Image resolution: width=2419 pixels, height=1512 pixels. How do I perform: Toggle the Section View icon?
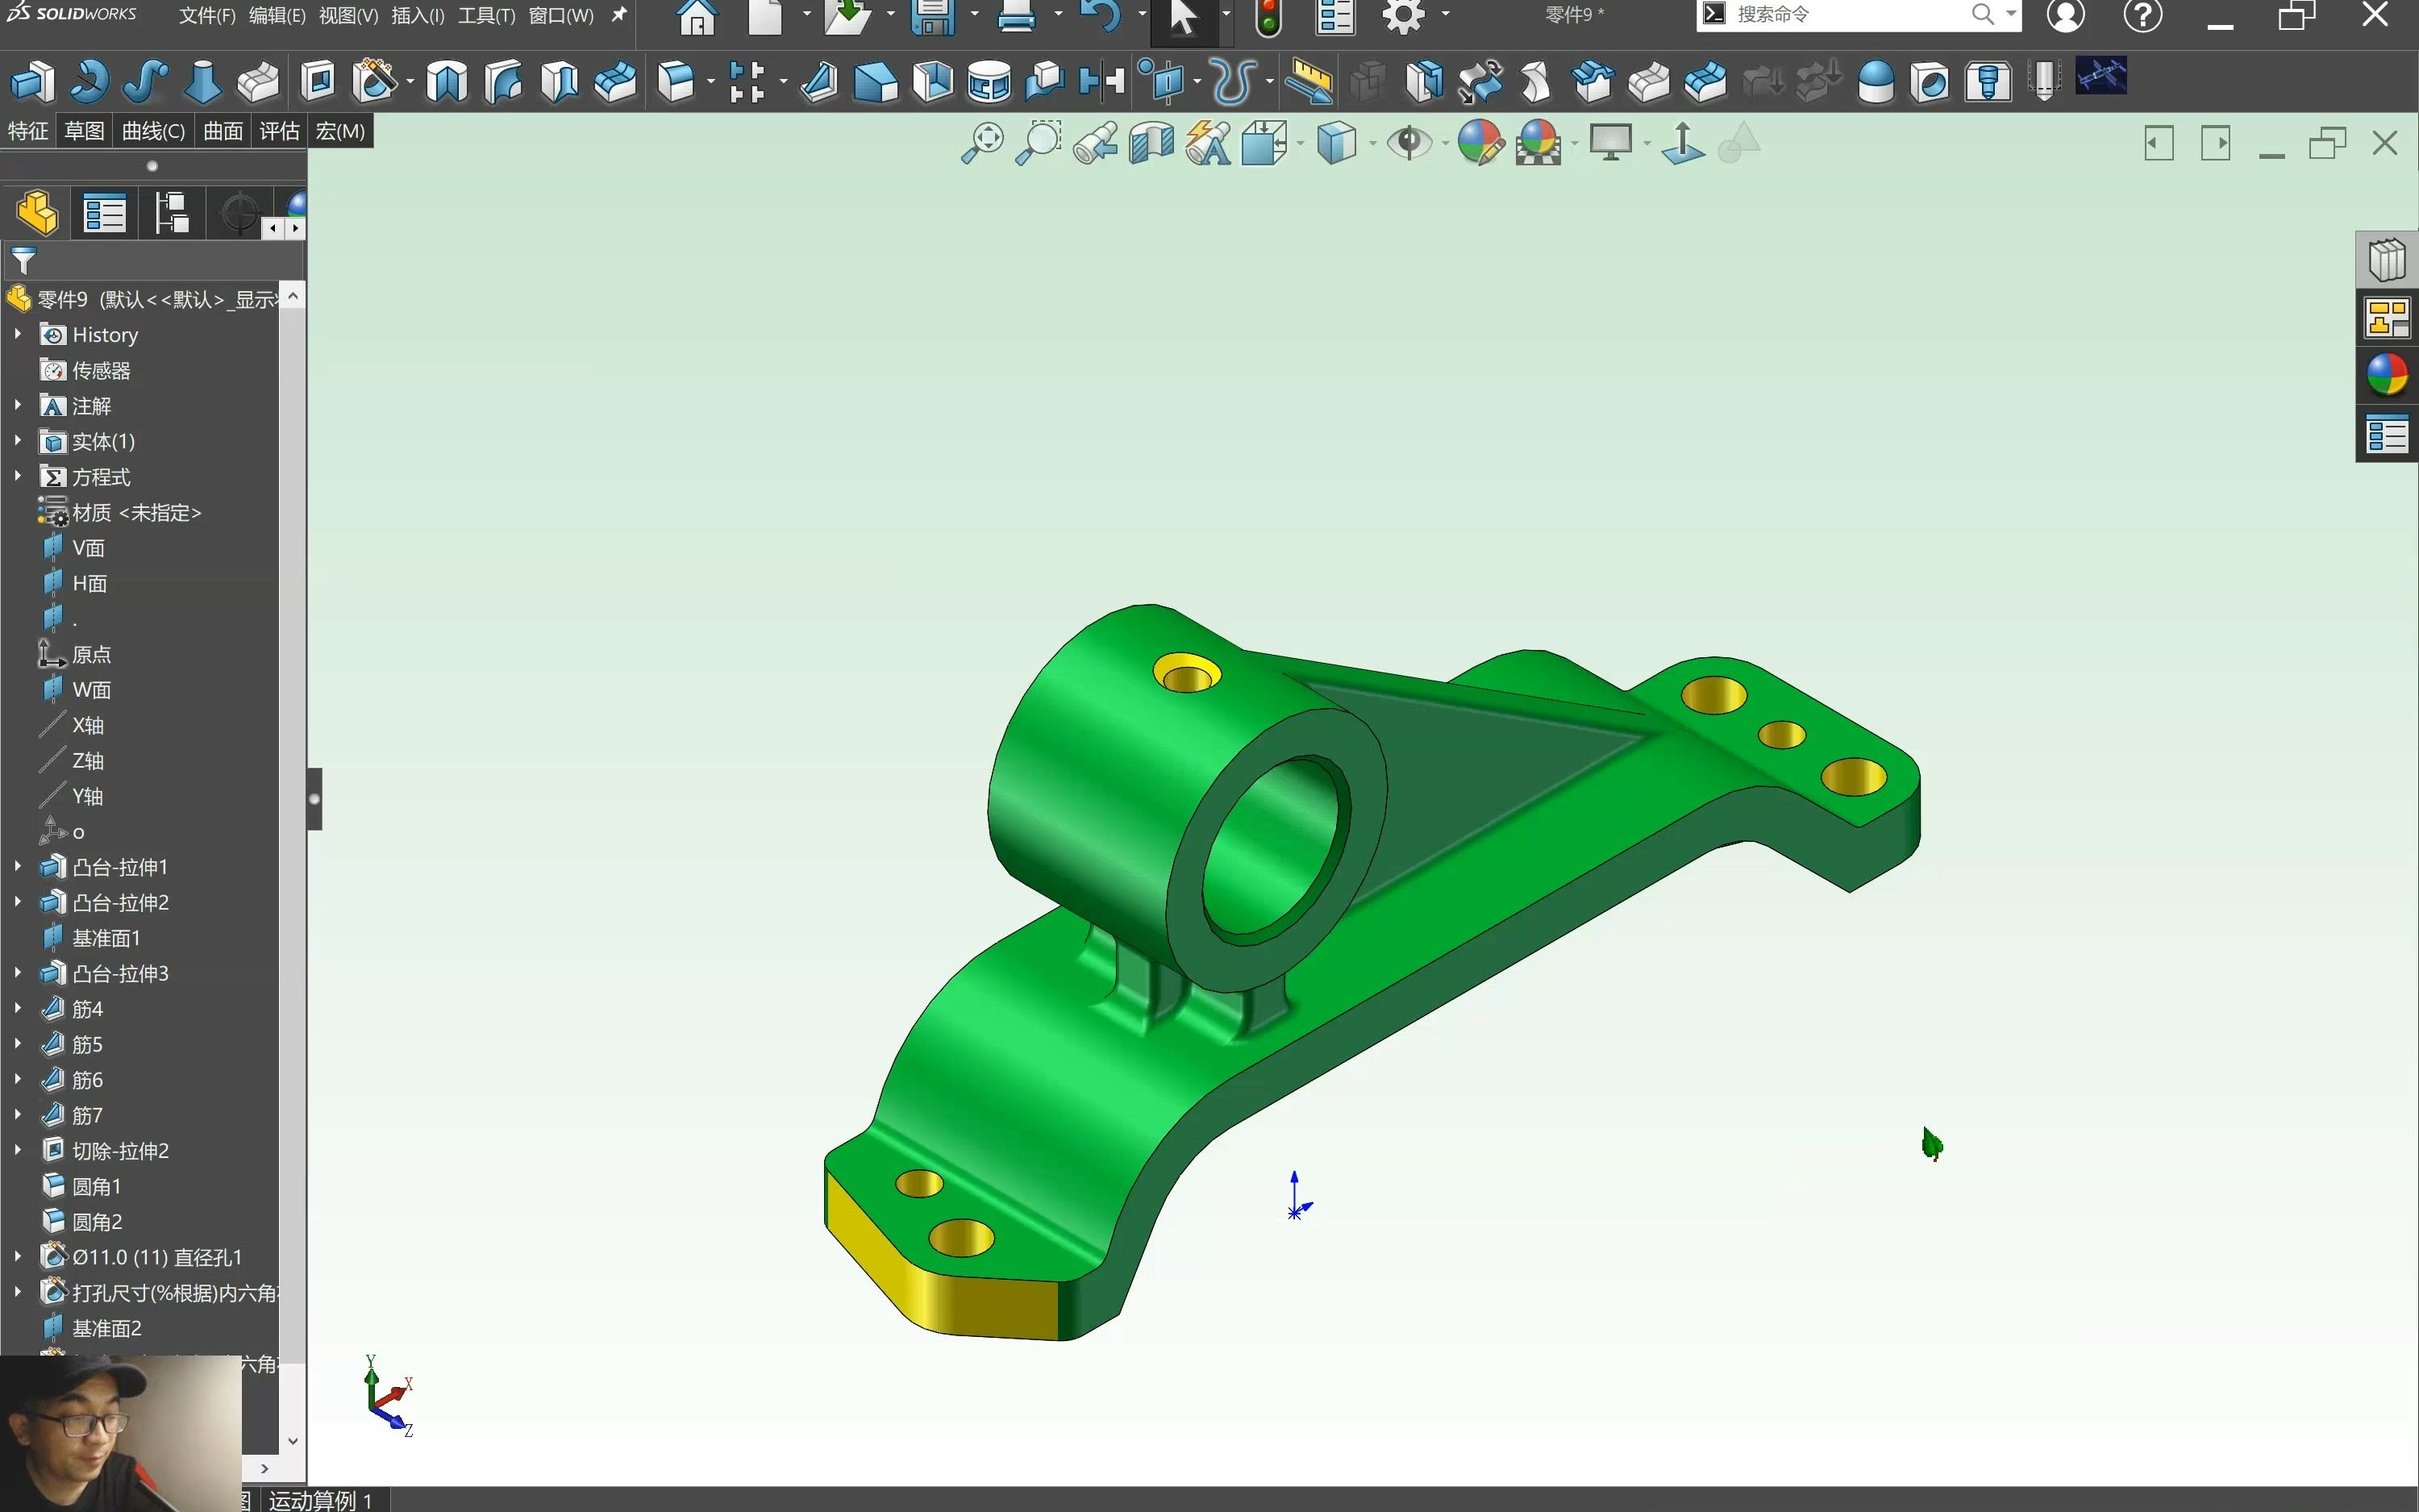(1151, 144)
